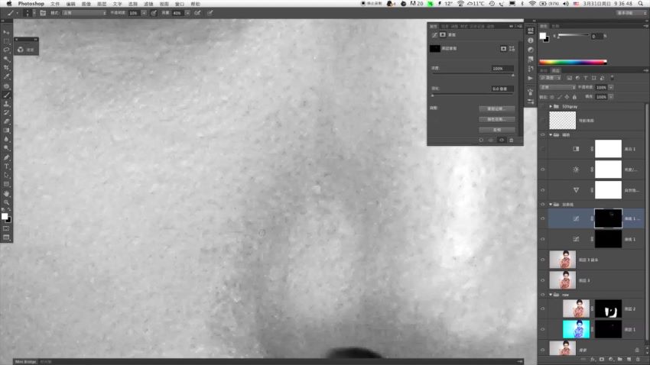Select the Brush tool in toolbox
The image size is (650, 365).
click(x=6, y=95)
